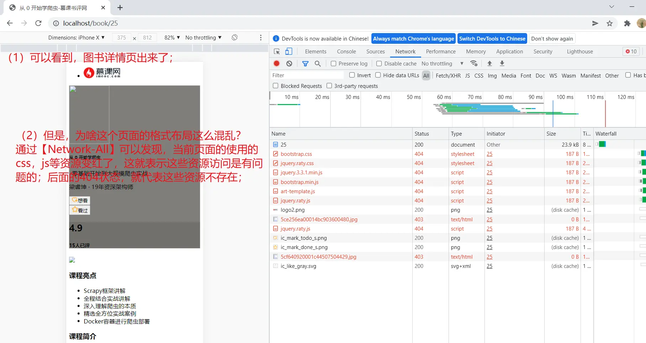Open the Dimensions iPhone X dropdown
Screen dimensions: 646x343
76,38
